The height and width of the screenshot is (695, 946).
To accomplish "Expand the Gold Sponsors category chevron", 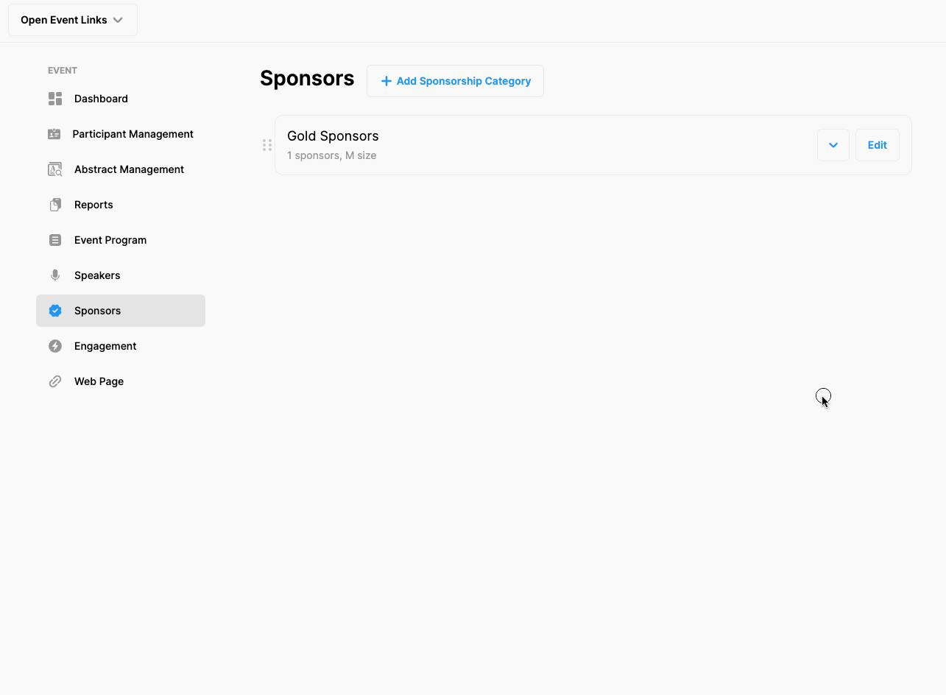I will [833, 144].
